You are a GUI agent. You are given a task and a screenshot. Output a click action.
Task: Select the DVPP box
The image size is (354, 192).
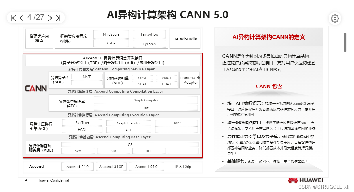click(x=176, y=123)
